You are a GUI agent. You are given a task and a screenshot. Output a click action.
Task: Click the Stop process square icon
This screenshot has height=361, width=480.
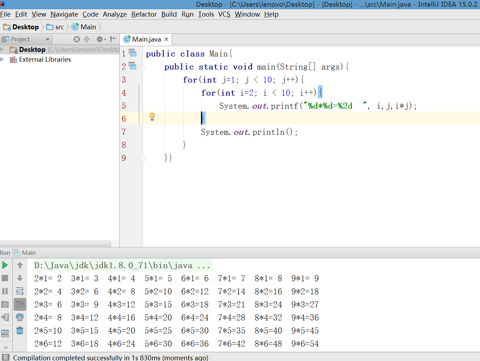(5, 278)
